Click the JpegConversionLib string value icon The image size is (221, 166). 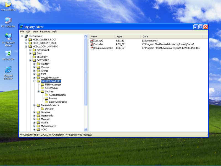92,48
